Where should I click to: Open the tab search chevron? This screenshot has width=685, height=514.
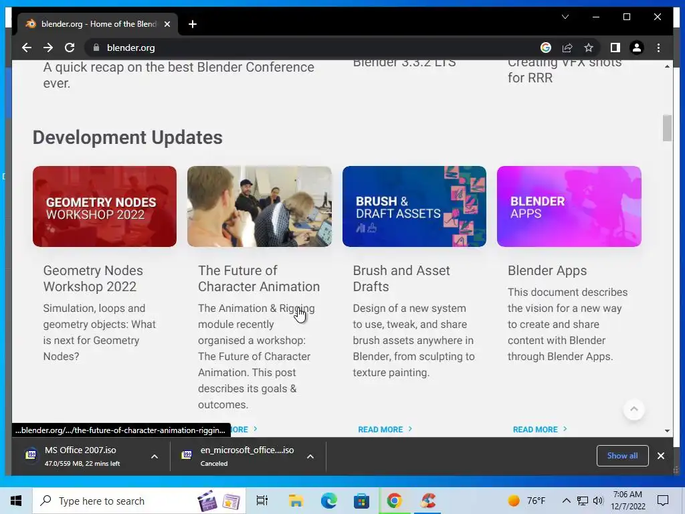[x=565, y=17]
